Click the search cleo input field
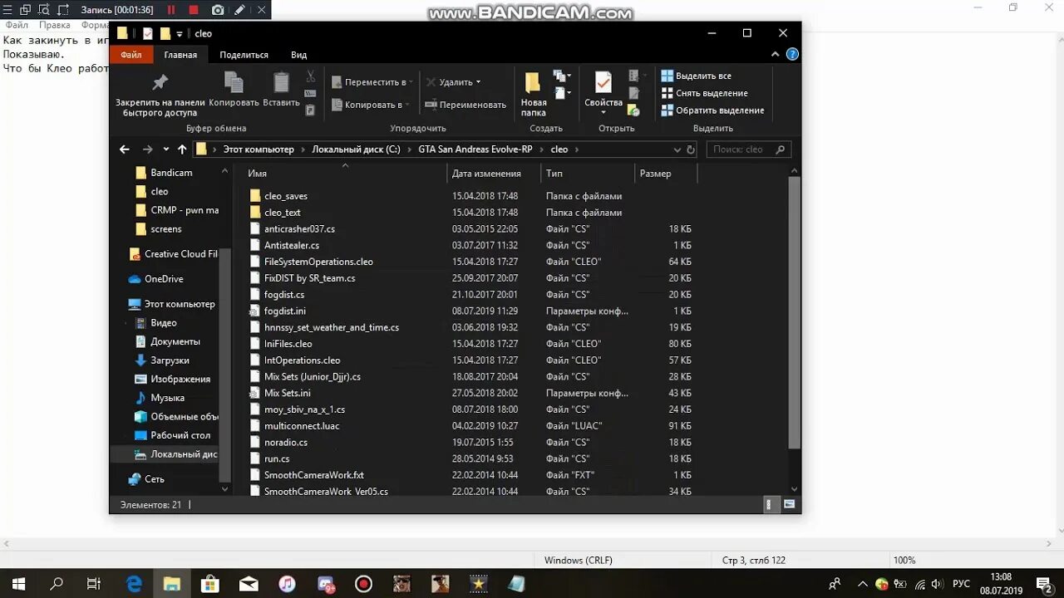The height and width of the screenshot is (598, 1064). [x=748, y=149]
